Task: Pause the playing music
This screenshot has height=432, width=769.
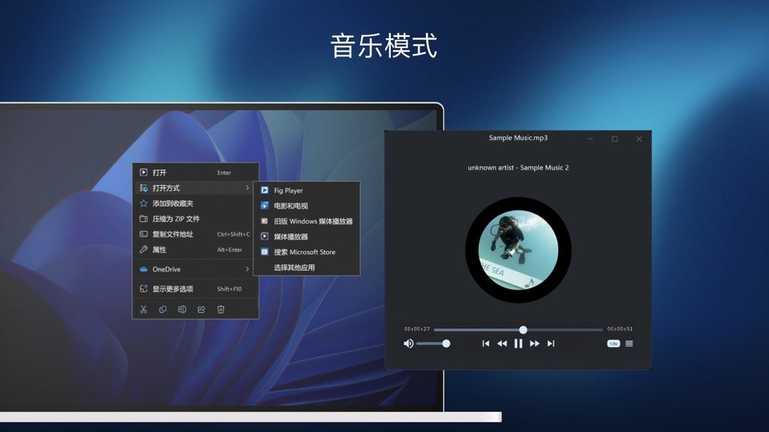Action: [518, 343]
